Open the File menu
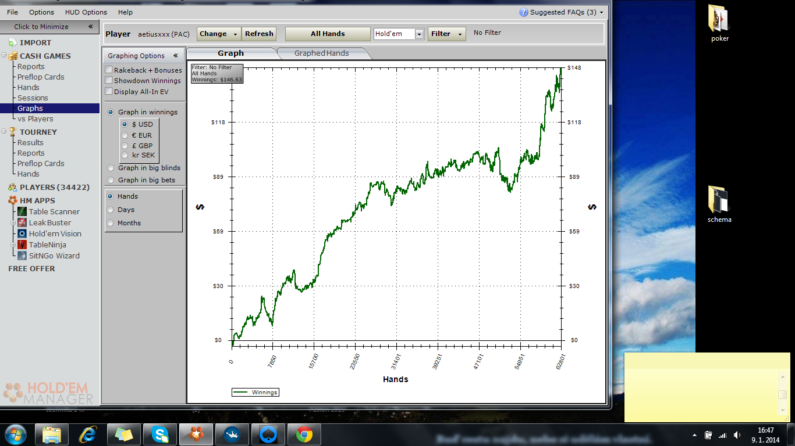The height and width of the screenshot is (446, 795). (x=12, y=12)
